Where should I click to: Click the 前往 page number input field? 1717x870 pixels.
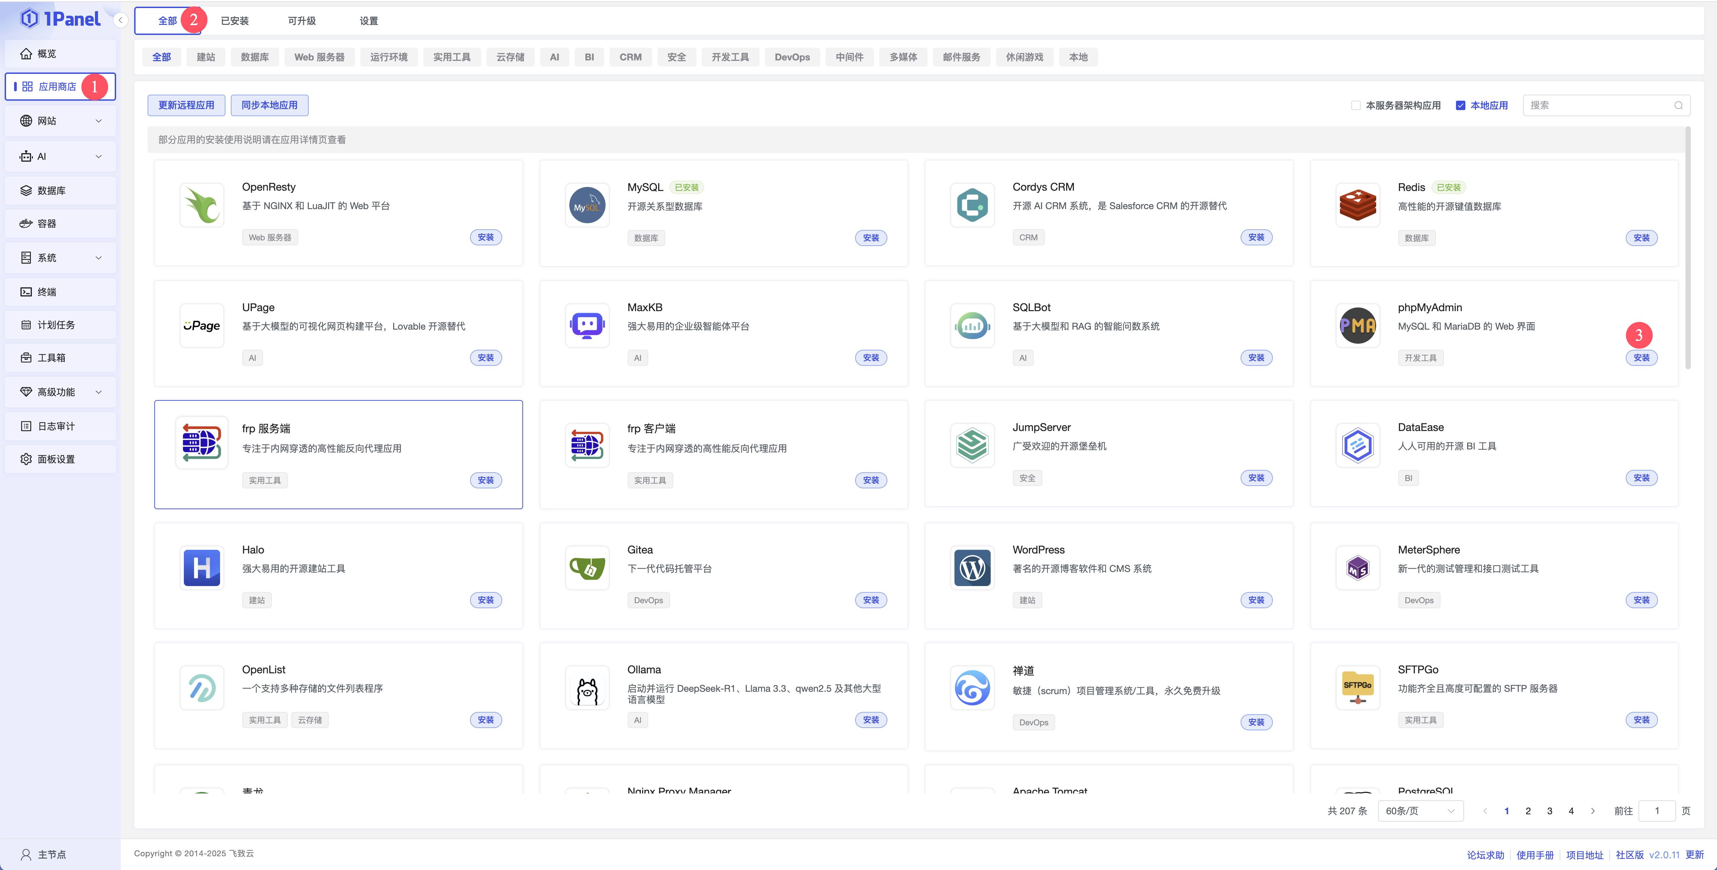(x=1656, y=811)
